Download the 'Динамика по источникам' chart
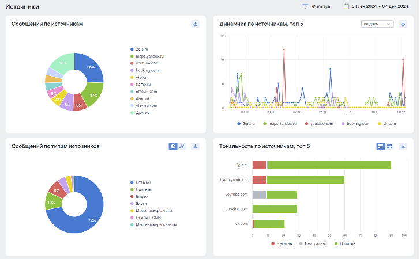Viewport: 420px width, 259px height. point(403,24)
